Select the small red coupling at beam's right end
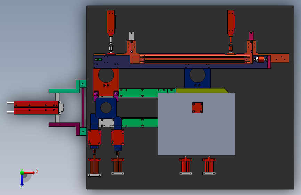 point(260,59)
